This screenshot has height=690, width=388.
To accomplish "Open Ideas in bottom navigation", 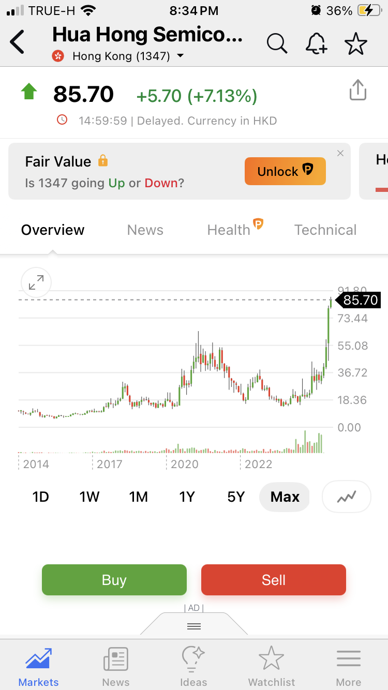I will click(193, 667).
